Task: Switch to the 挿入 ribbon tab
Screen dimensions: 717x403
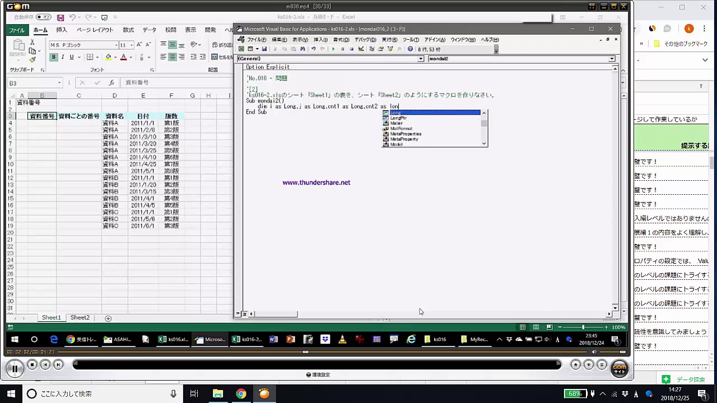Action: [62, 30]
